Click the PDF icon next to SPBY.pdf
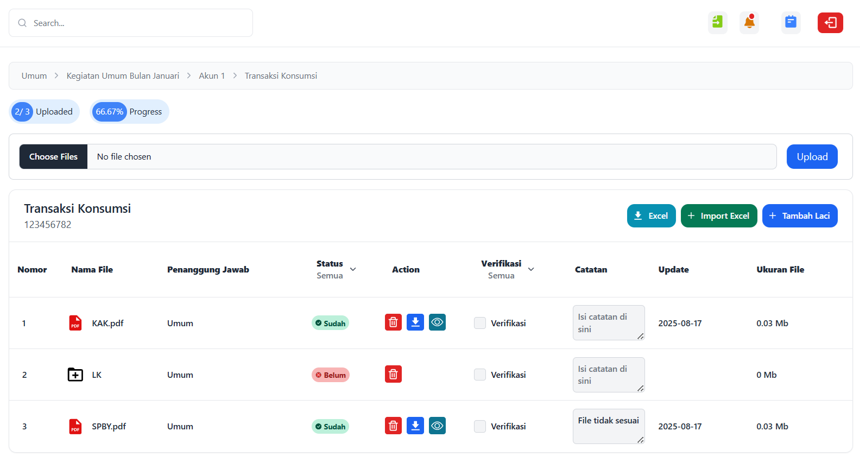Viewport: 860px width, 469px height. click(x=75, y=427)
